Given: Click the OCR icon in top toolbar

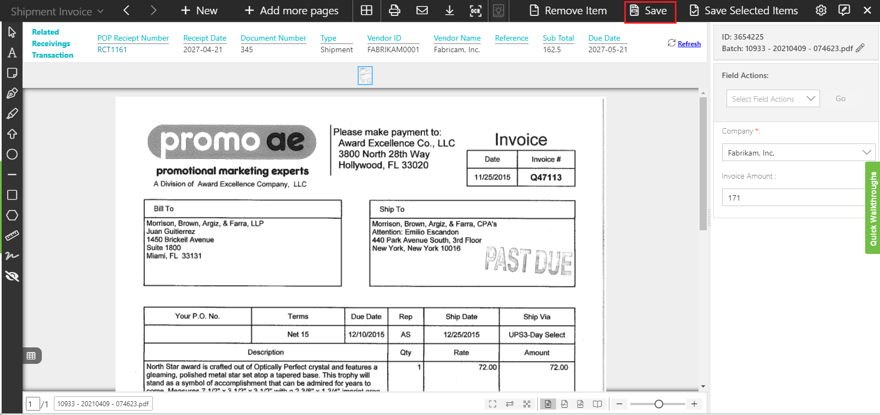Looking at the screenshot, I should pos(475,10).
